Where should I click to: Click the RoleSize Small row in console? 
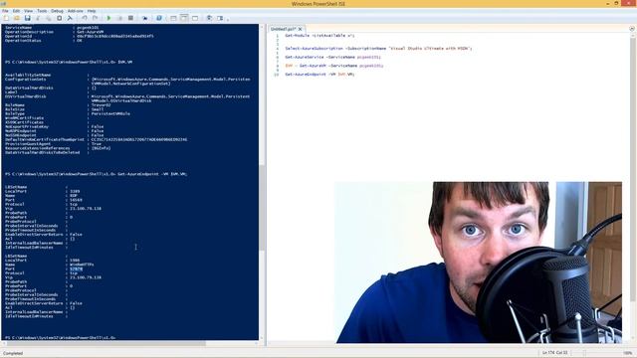tap(55, 109)
